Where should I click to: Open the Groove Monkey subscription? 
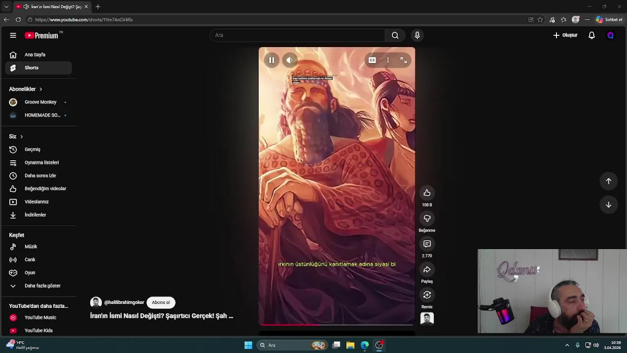39,102
